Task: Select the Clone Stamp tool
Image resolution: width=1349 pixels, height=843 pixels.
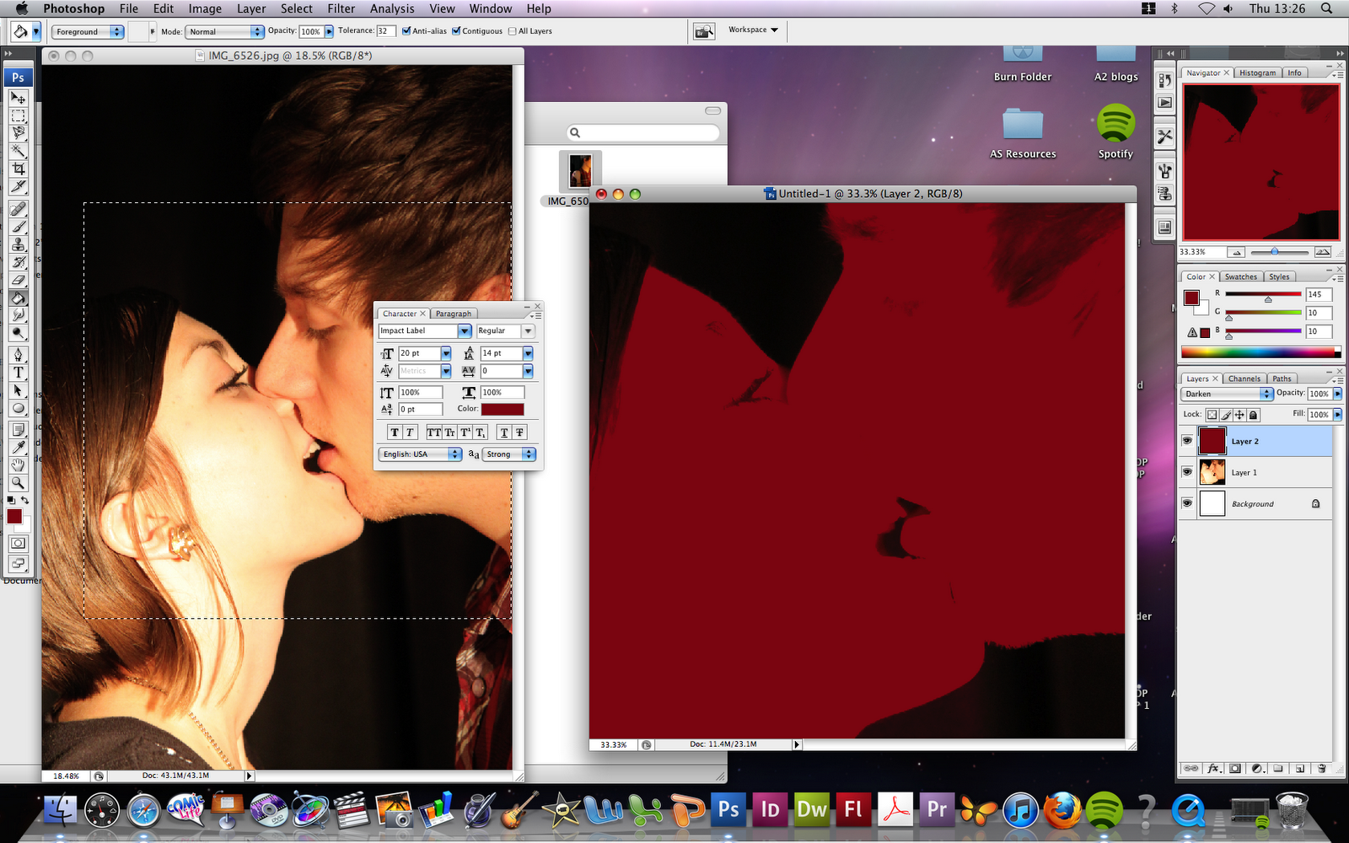Action: tap(18, 244)
